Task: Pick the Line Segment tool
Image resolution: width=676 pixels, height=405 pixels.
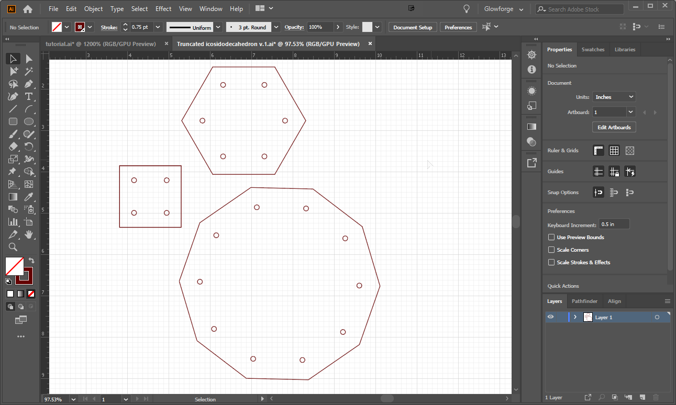Action: pos(13,109)
